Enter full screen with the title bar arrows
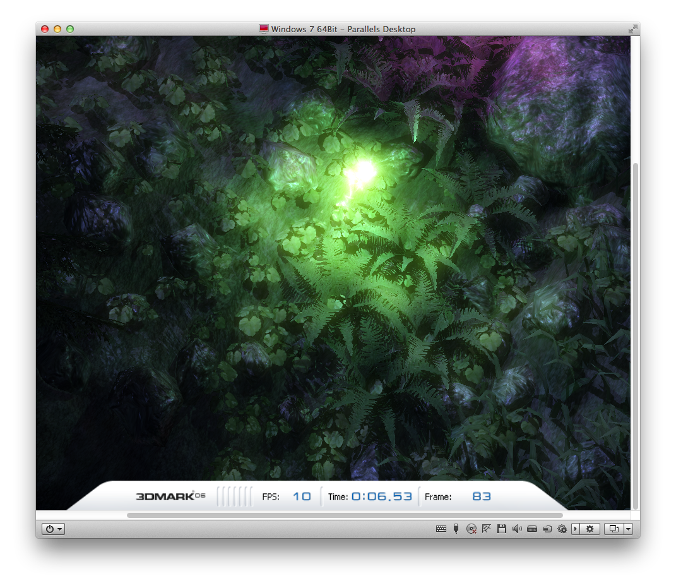The height and width of the screenshot is (588, 676). tap(632, 29)
